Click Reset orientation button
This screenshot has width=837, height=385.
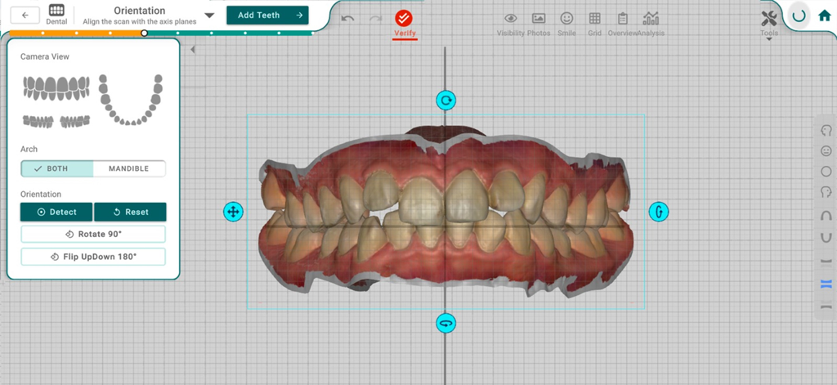click(x=130, y=212)
